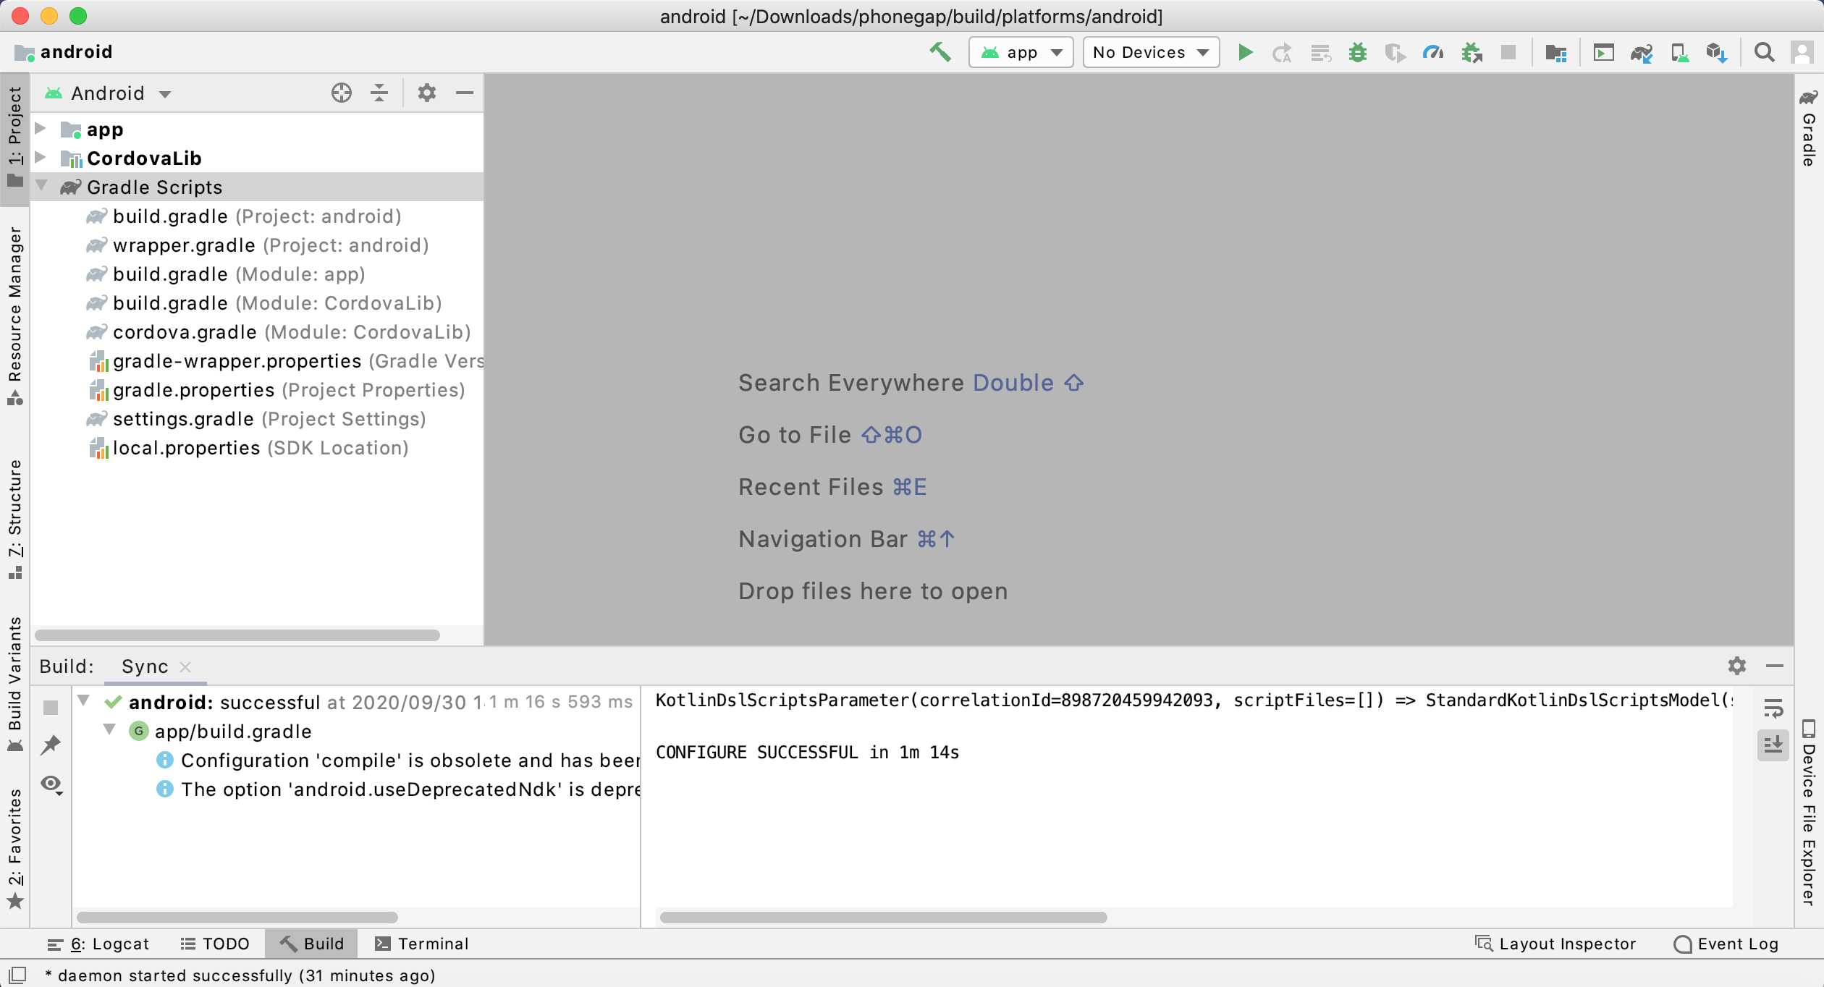The width and height of the screenshot is (1824, 987).
Task: Open the Event Log button
Action: pyautogui.click(x=1726, y=944)
